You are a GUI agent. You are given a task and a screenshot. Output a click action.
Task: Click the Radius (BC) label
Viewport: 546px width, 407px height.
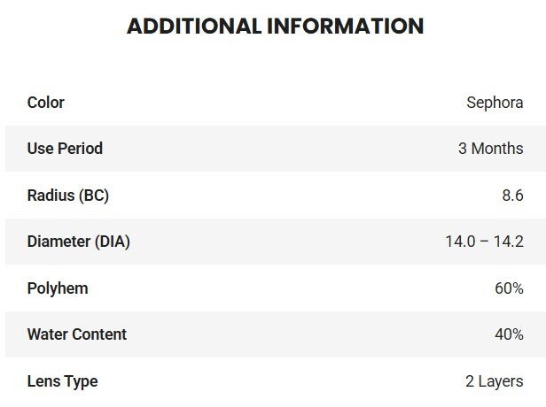pos(68,196)
